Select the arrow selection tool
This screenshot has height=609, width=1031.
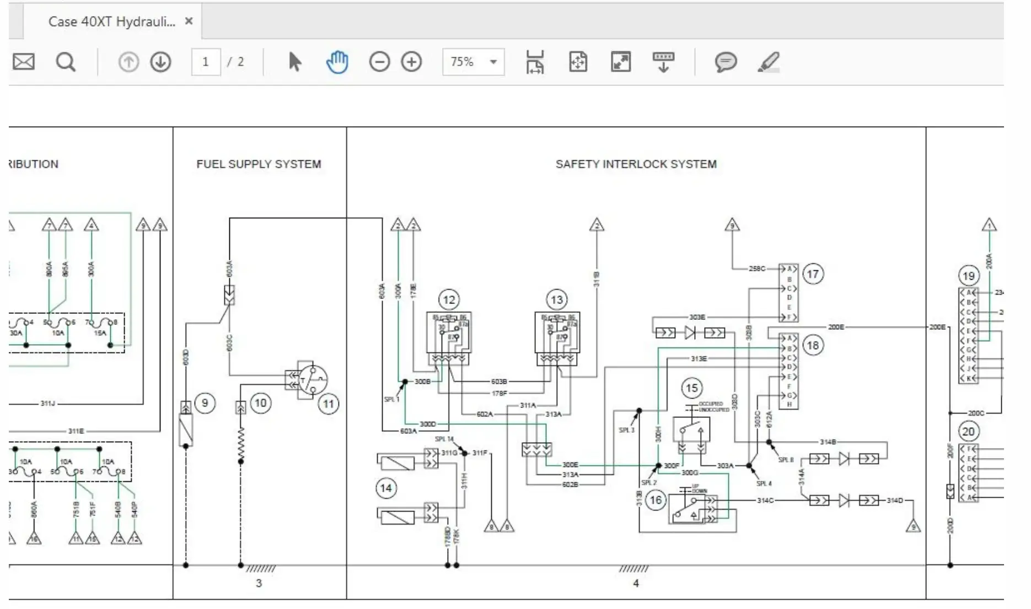click(295, 62)
